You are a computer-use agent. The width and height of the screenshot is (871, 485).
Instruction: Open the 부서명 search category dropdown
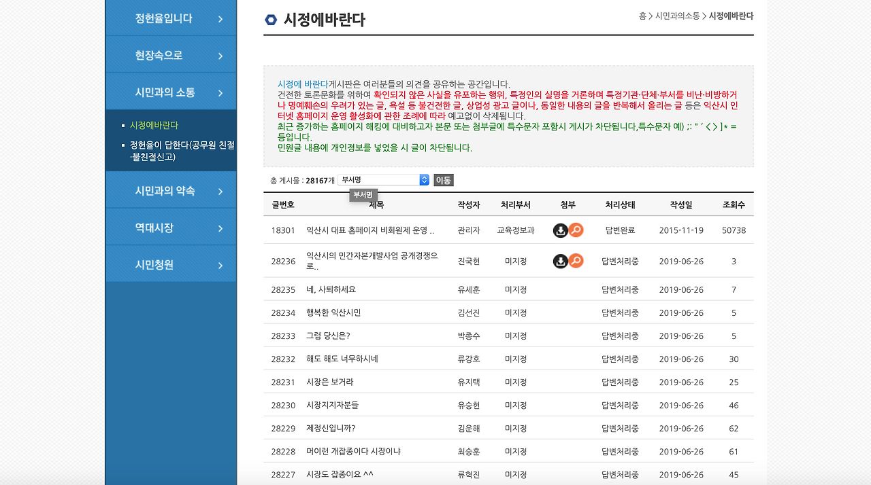point(382,179)
